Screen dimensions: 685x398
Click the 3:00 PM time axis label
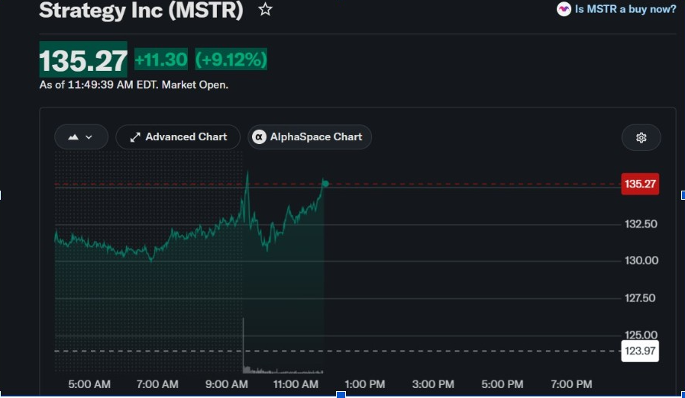(433, 384)
